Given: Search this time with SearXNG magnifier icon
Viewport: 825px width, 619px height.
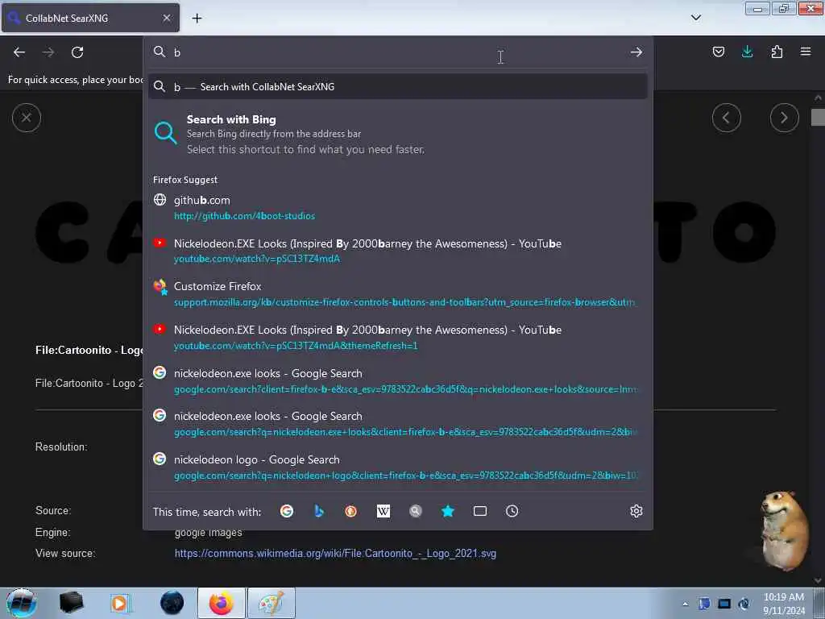Looking at the screenshot, I should coord(416,511).
